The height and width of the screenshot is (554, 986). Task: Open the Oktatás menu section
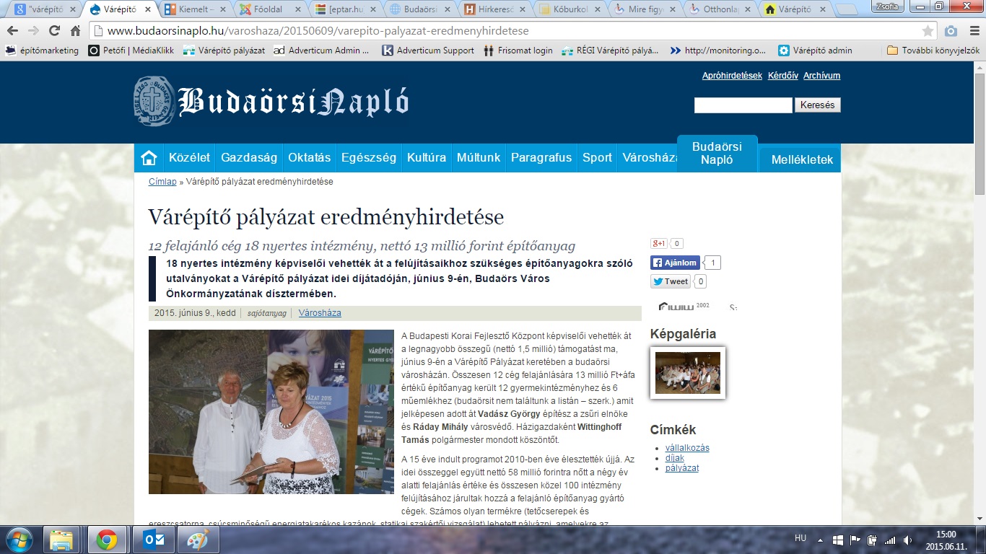309,158
